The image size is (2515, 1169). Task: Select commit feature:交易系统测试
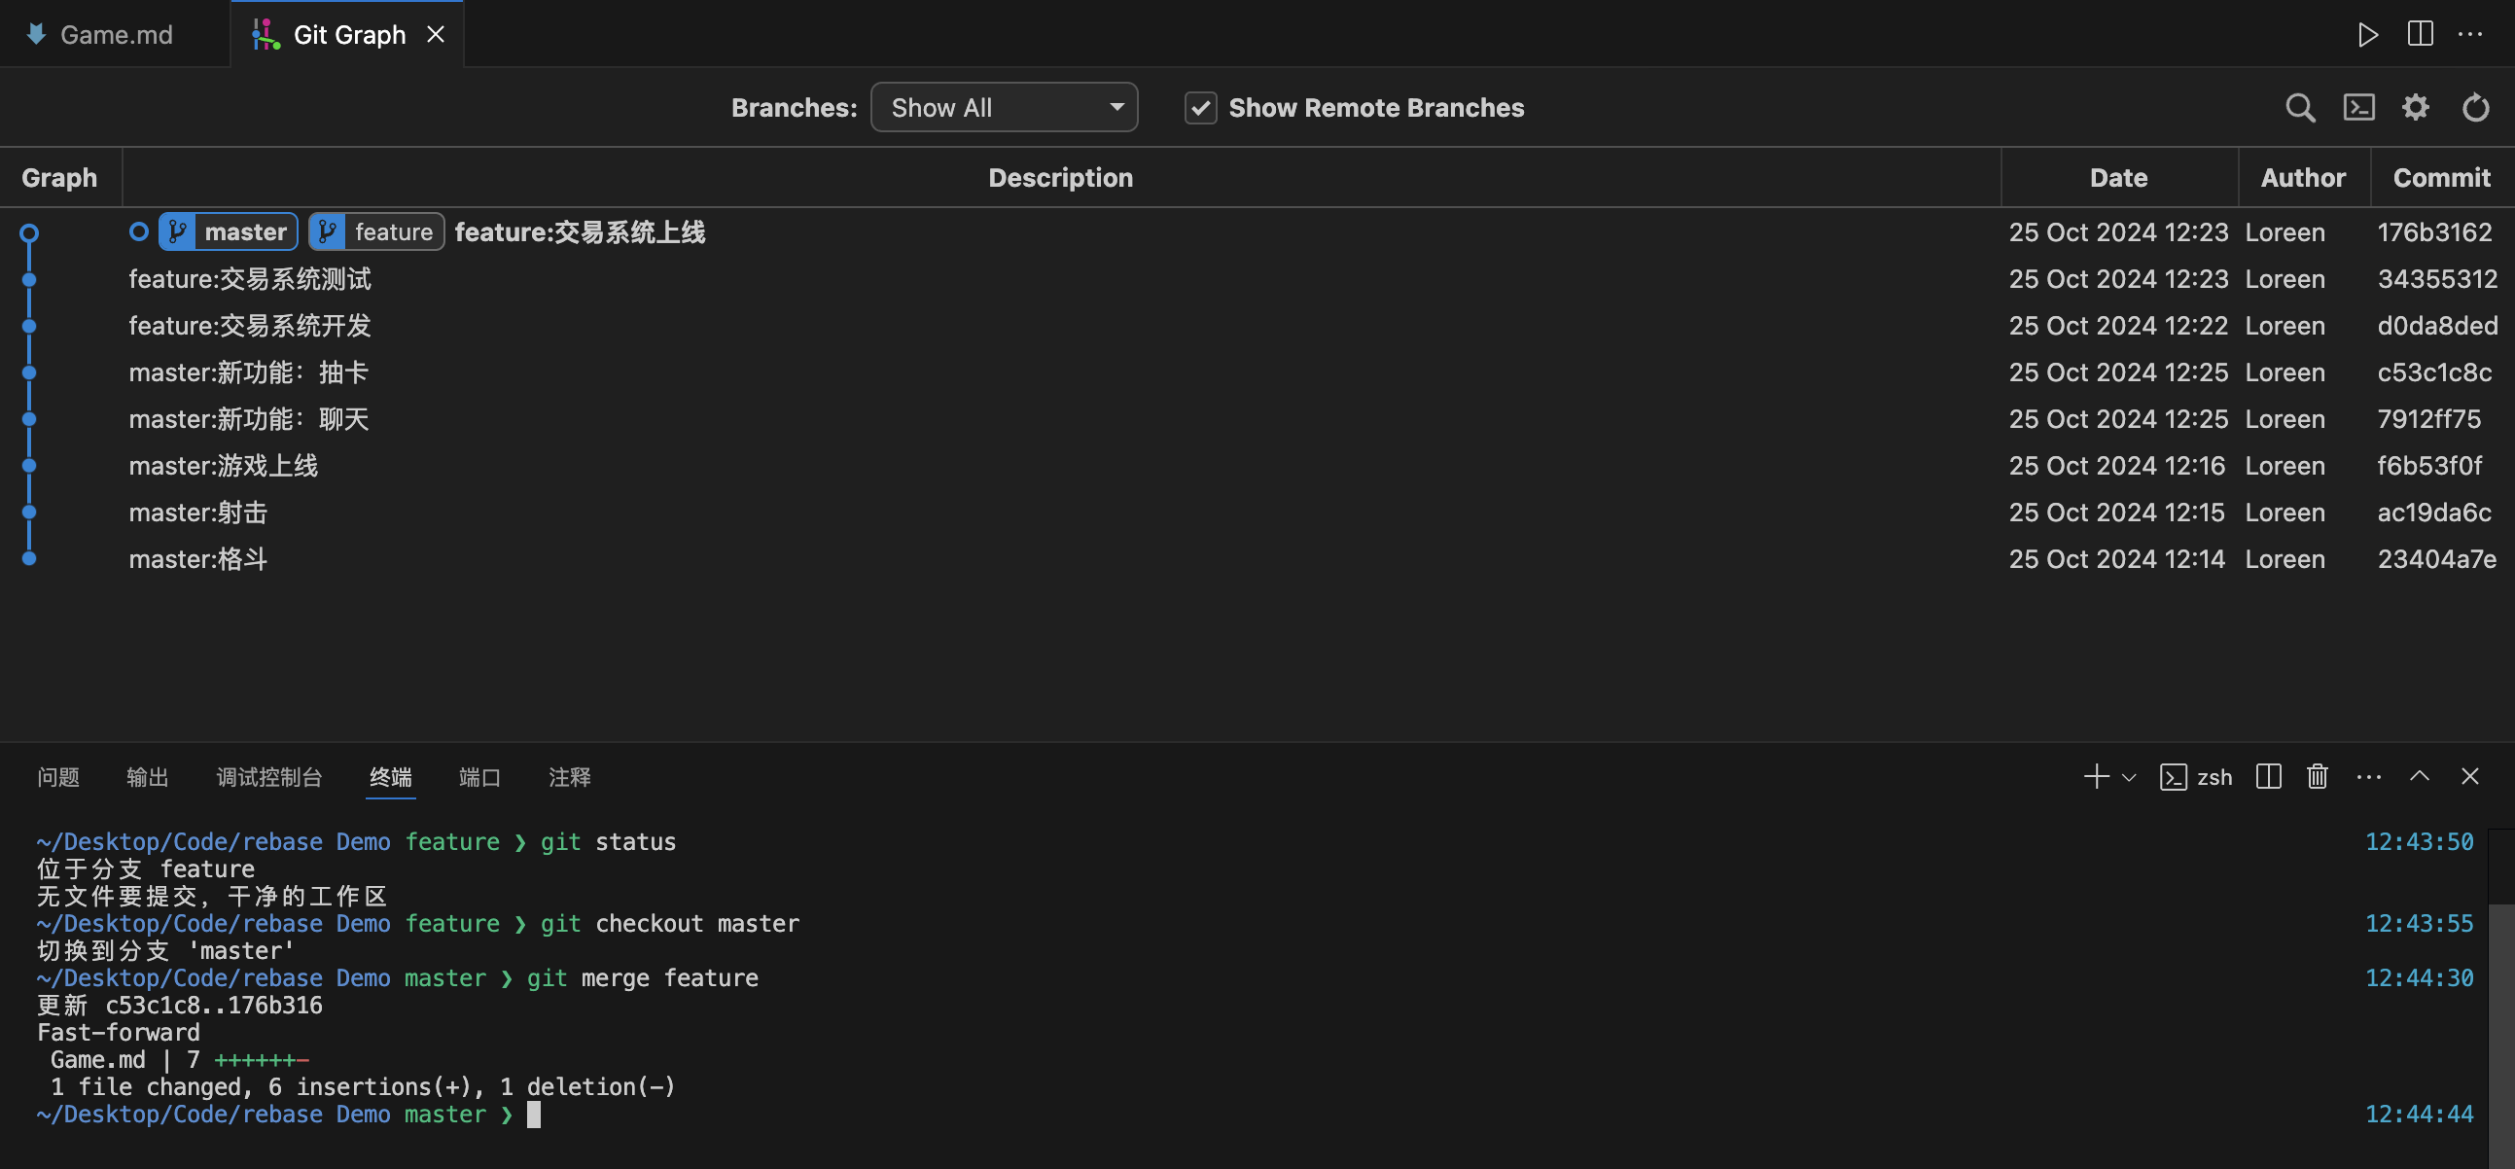[250, 278]
